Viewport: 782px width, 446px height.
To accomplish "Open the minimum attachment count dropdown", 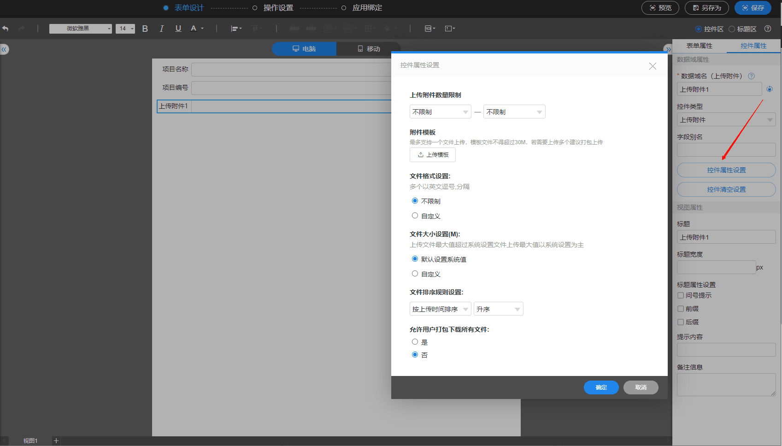I will coord(441,112).
